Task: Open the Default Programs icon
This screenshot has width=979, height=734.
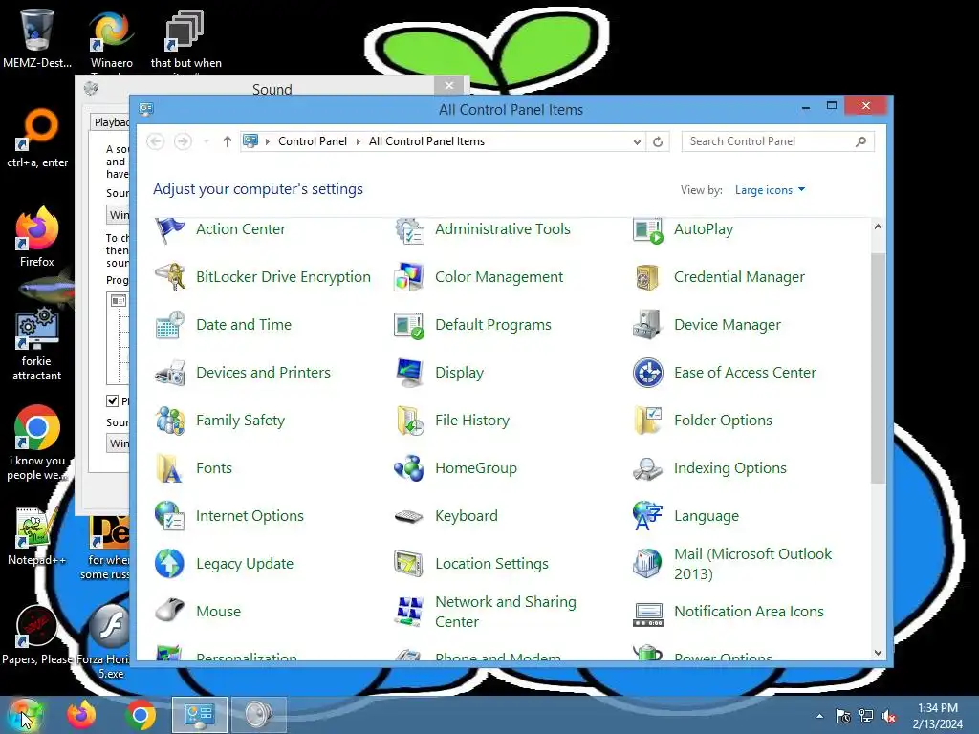Action: (x=409, y=325)
